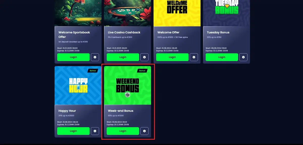Click the Welcome Offer yellow banner
The image size is (303, 145).
[177, 13]
